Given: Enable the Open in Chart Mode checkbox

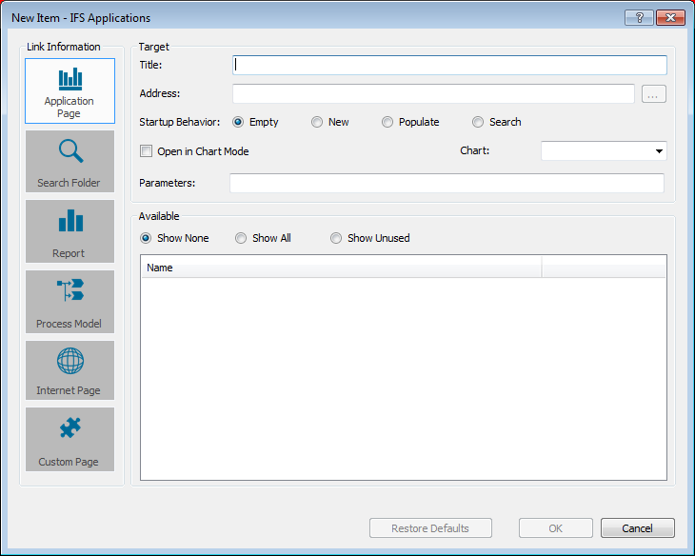Looking at the screenshot, I should pyautogui.click(x=147, y=151).
